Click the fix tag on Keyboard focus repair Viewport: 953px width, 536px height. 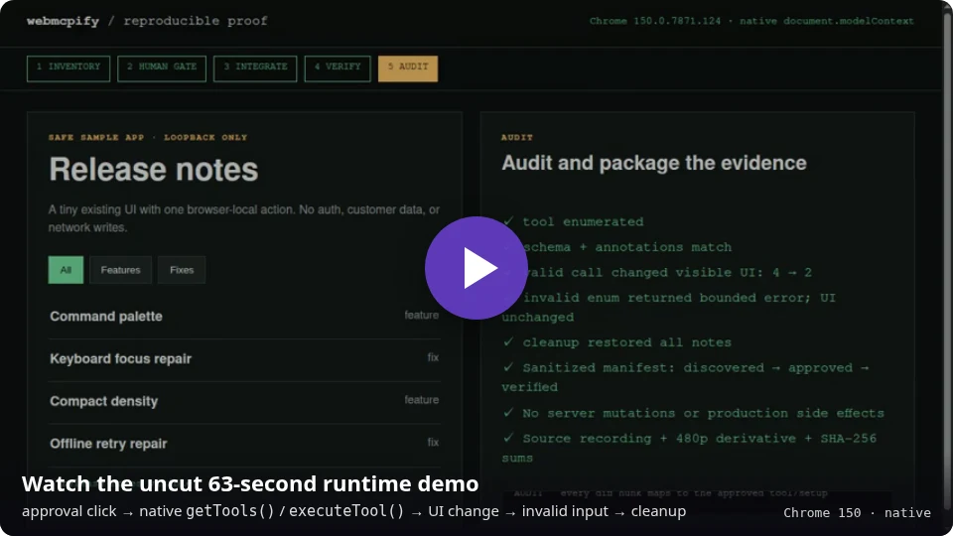(x=433, y=357)
